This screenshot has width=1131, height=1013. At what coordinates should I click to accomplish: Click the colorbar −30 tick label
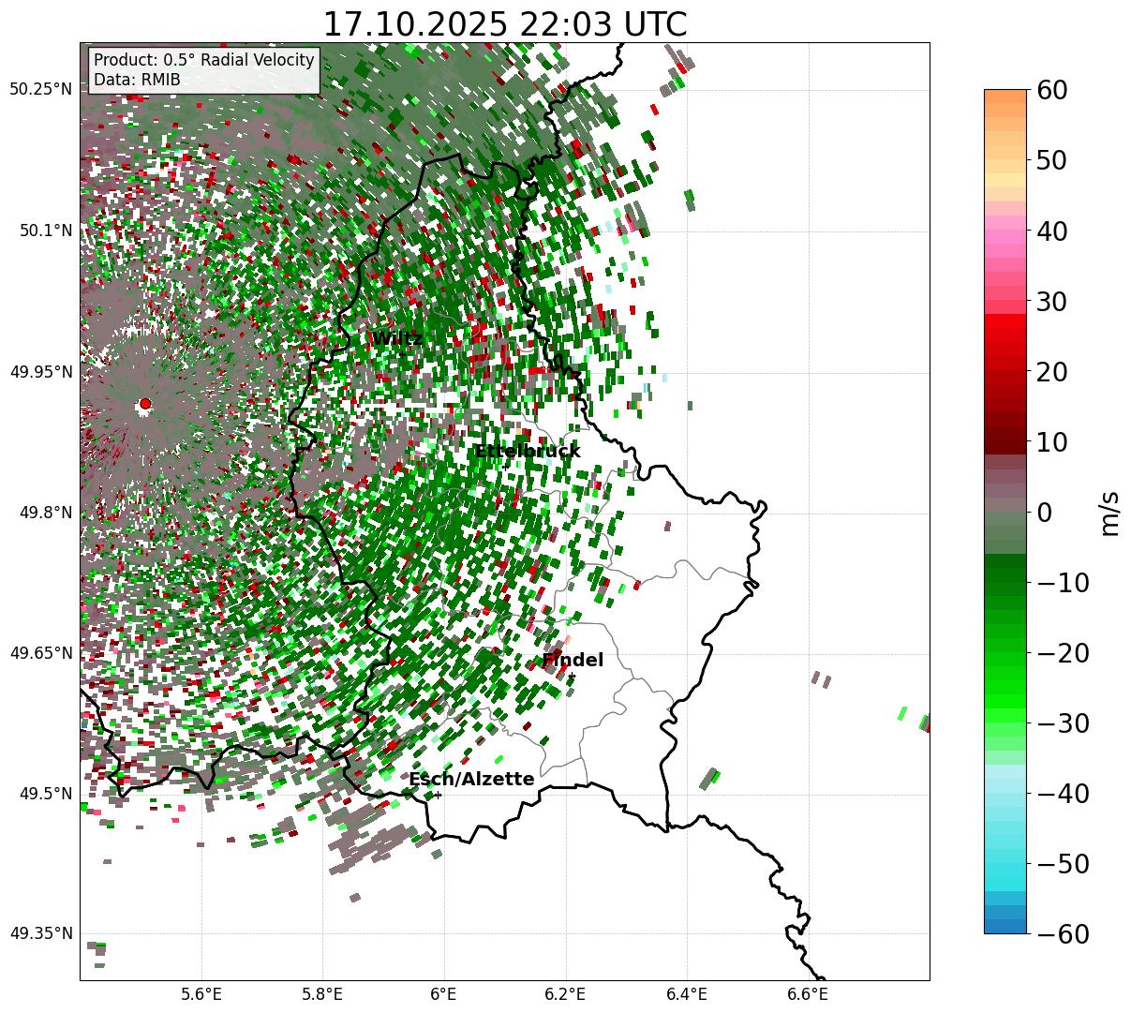(1063, 723)
